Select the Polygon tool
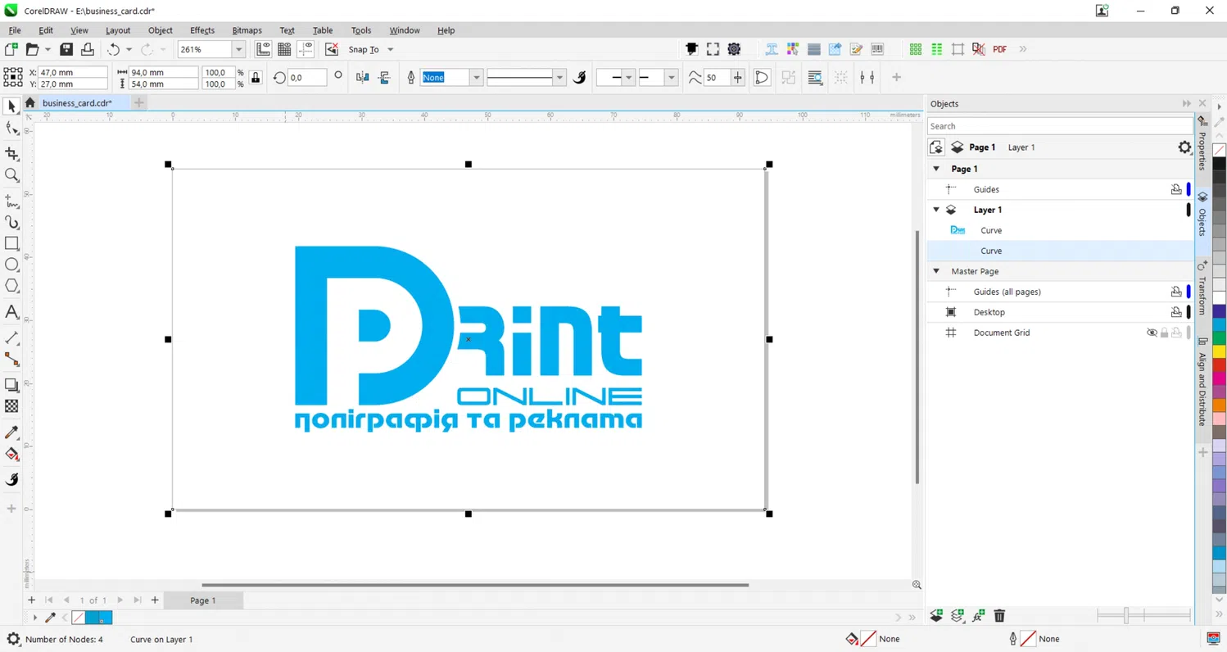This screenshot has height=652, width=1227. tap(11, 286)
